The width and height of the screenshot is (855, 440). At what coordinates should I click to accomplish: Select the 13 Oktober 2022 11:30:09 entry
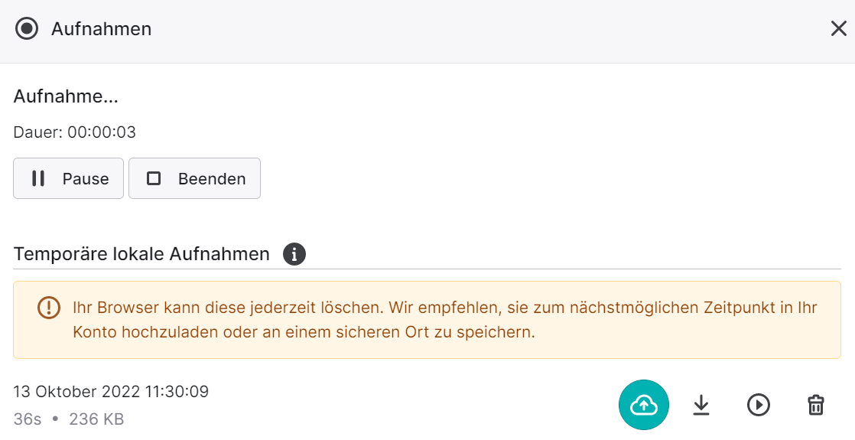click(111, 392)
